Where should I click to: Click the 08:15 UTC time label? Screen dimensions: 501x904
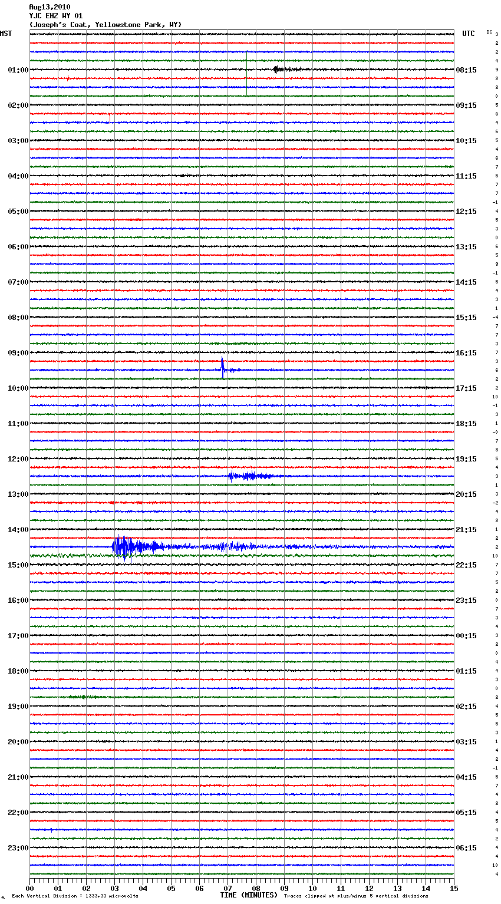point(466,70)
